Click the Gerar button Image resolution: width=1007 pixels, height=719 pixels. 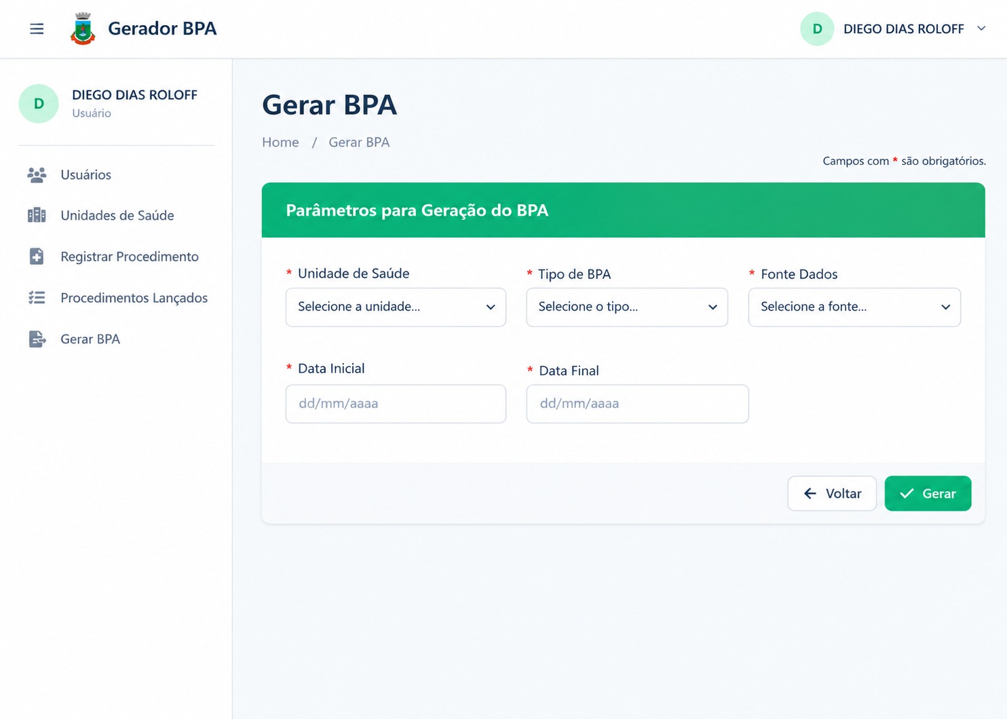928,494
